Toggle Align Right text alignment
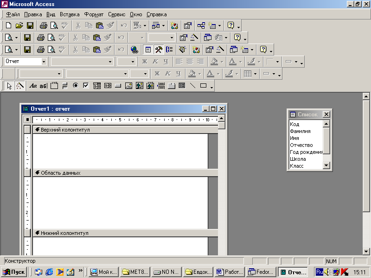 (200, 62)
